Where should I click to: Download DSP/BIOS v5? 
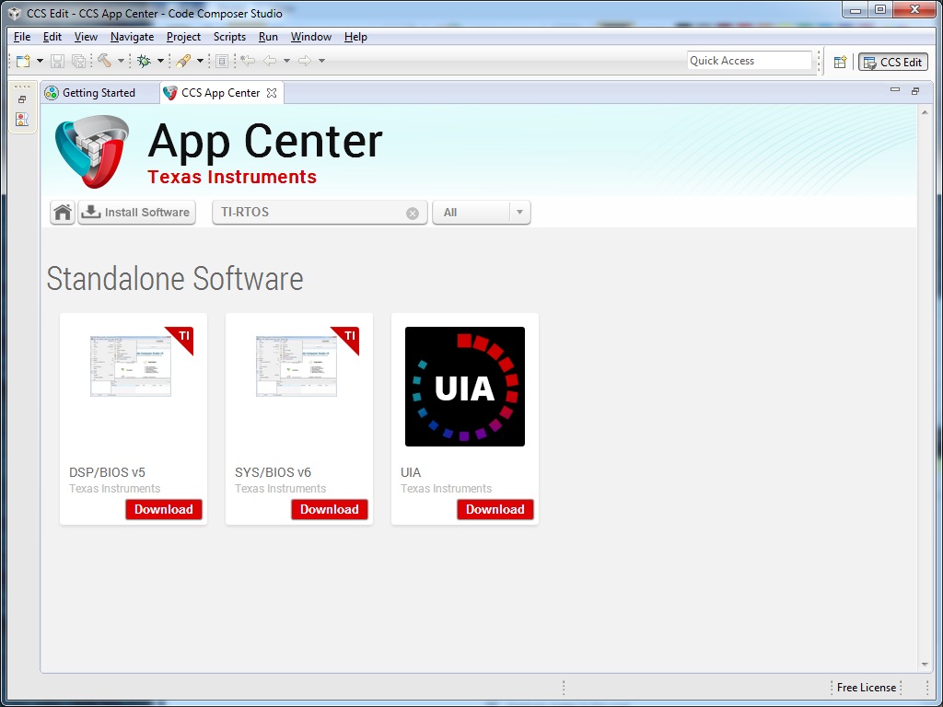point(164,509)
